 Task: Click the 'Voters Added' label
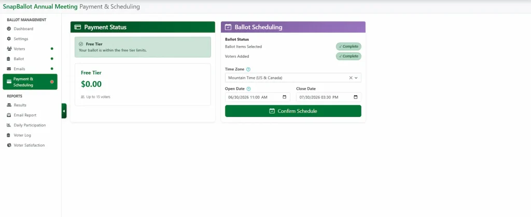pos(237,56)
